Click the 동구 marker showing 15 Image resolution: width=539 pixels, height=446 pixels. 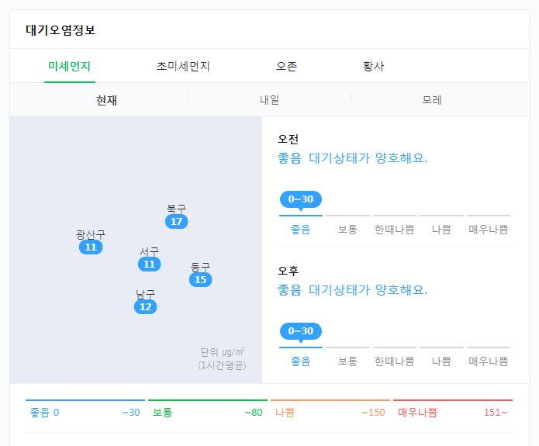pyautogui.click(x=200, y=279)
